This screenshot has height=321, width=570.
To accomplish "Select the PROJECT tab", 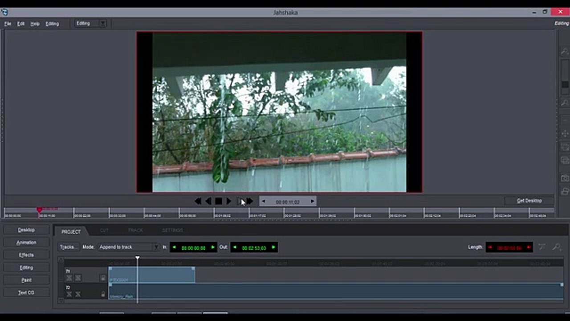I will click(71, 231).
